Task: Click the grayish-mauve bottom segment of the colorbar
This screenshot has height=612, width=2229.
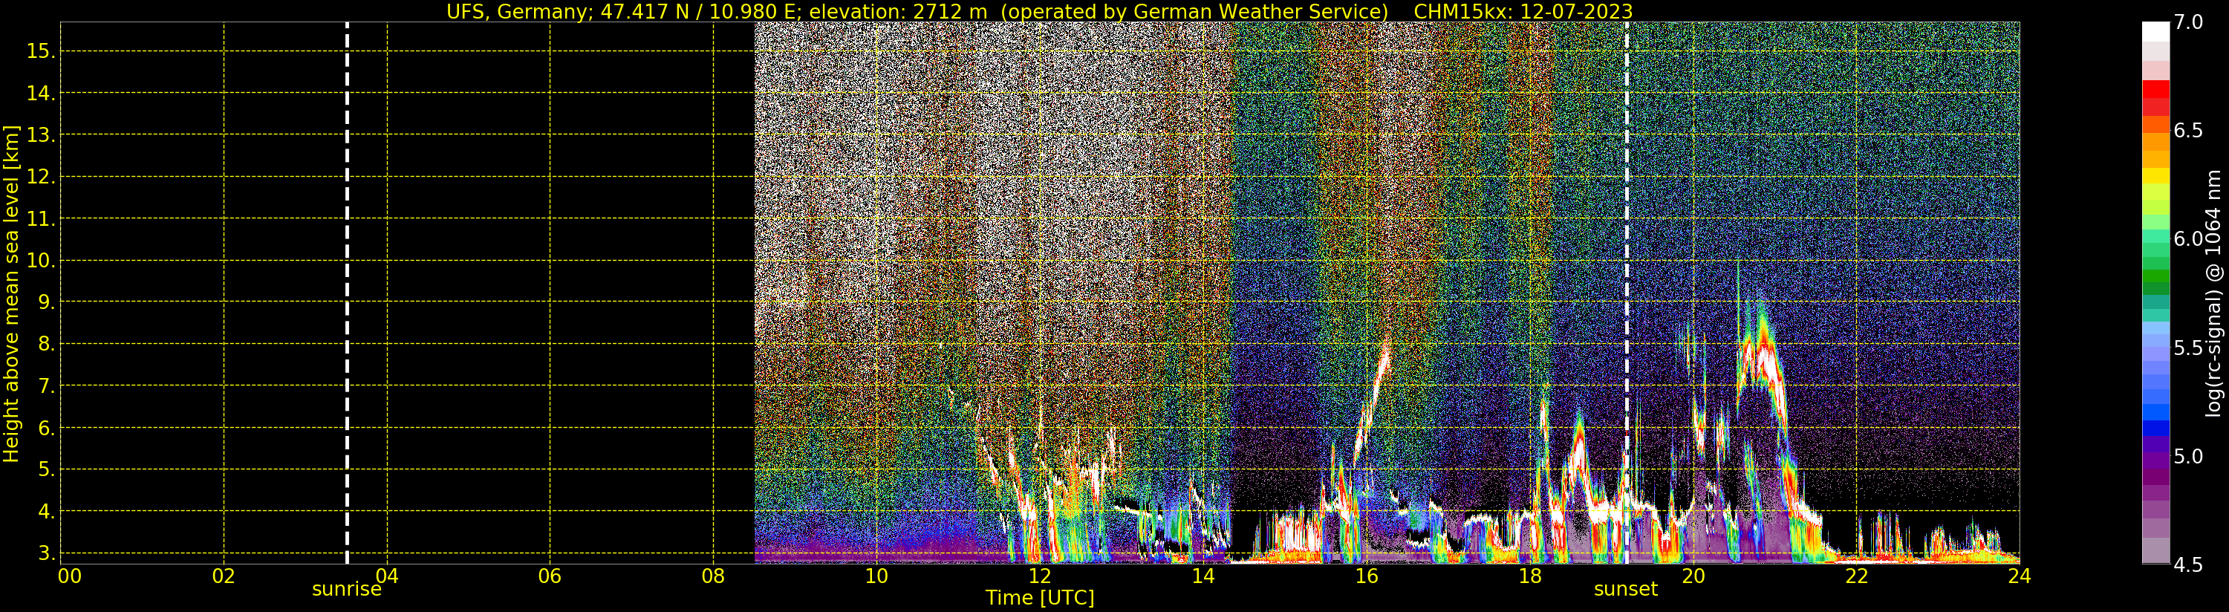Action: [2155, 550]
